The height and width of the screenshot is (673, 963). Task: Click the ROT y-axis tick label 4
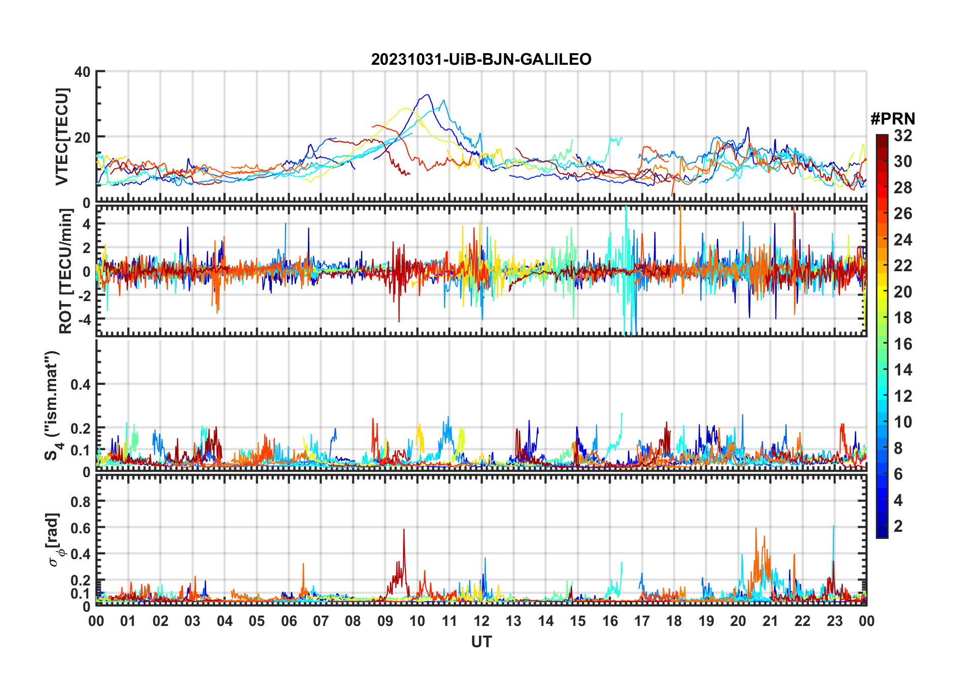coord(87,224)
